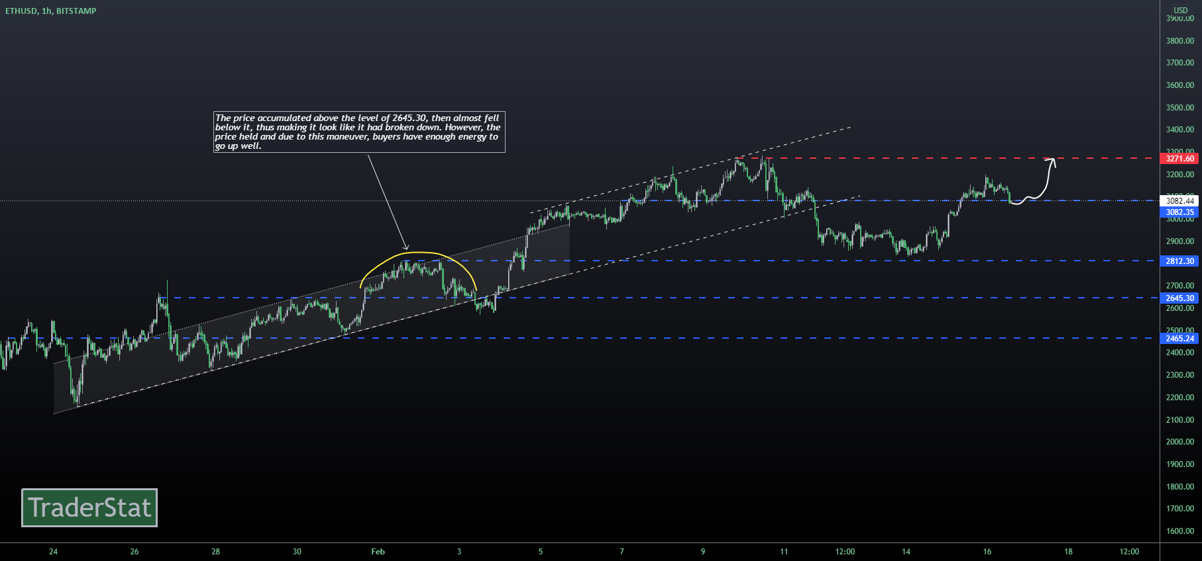
Task: Click the 1600.00 price axis tick
Action: coord(1180,531)
